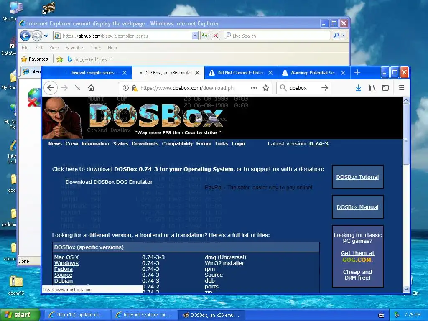Open the Favorites menu in IE menu bar
This screenshot has height=321, width=428.
click(74, 48)
